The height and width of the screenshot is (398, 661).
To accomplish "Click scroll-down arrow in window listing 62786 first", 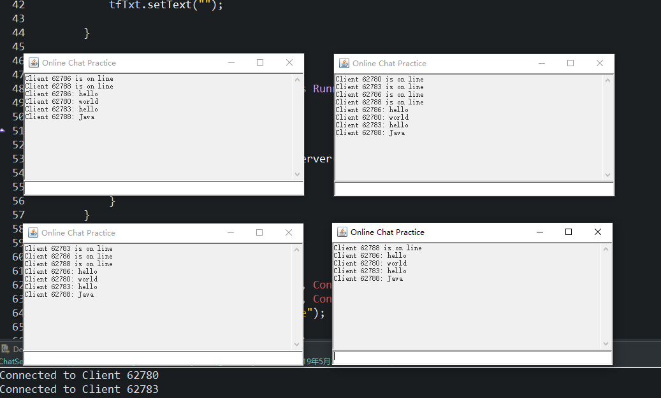I will coord(297,174).
